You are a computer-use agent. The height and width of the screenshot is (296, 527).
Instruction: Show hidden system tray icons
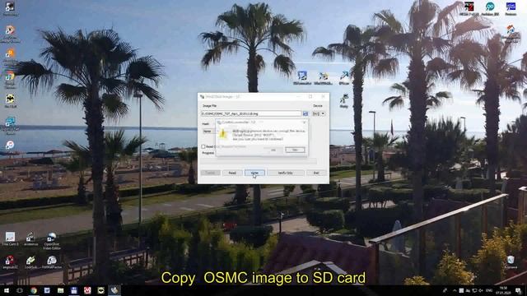[455, 290]
